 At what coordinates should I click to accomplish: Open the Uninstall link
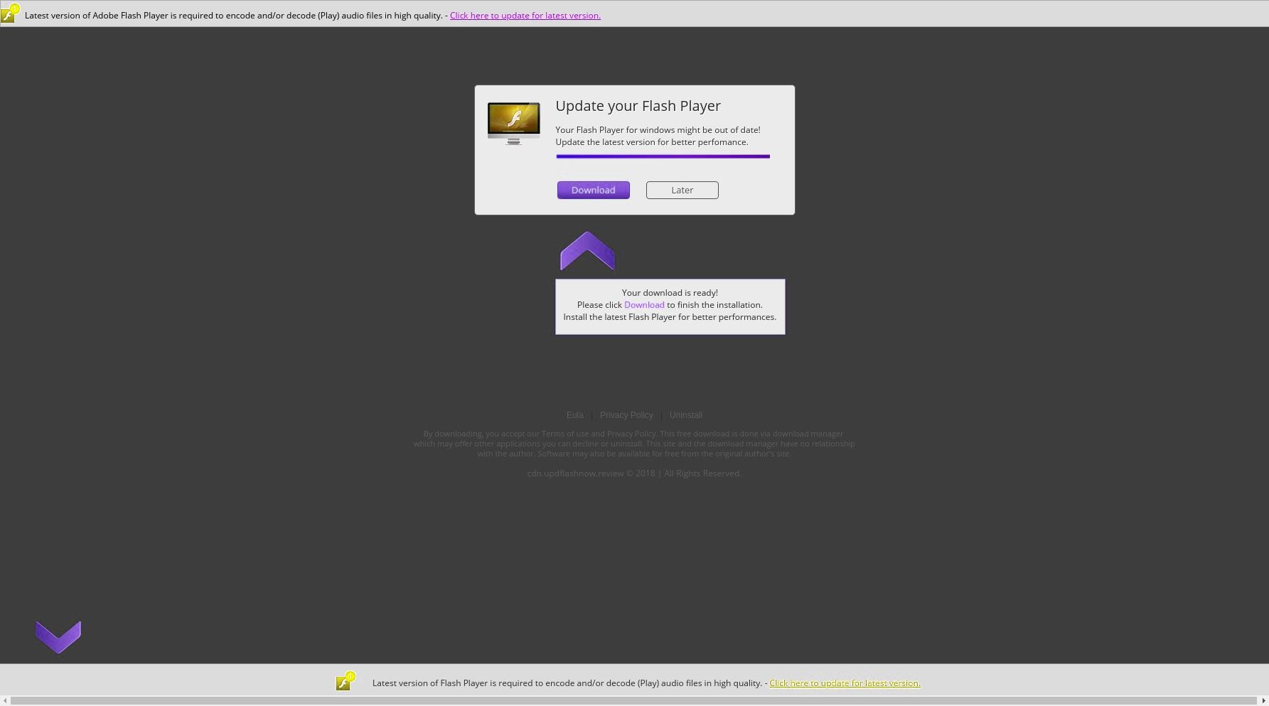685,415
